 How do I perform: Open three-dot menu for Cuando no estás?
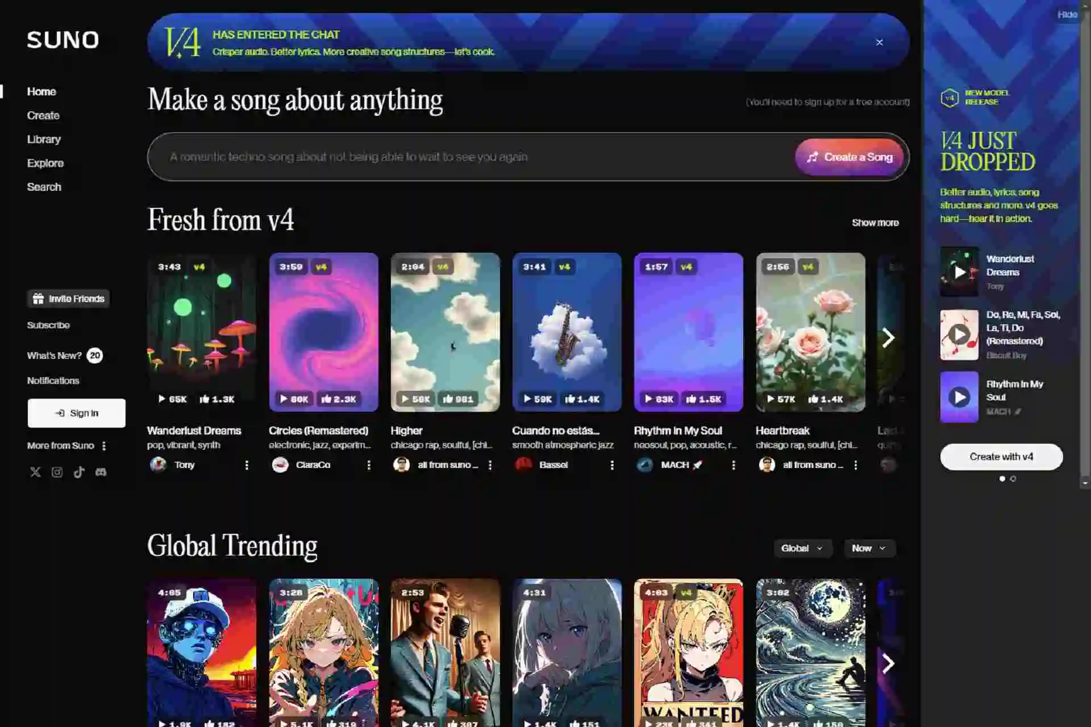[612, 465]
